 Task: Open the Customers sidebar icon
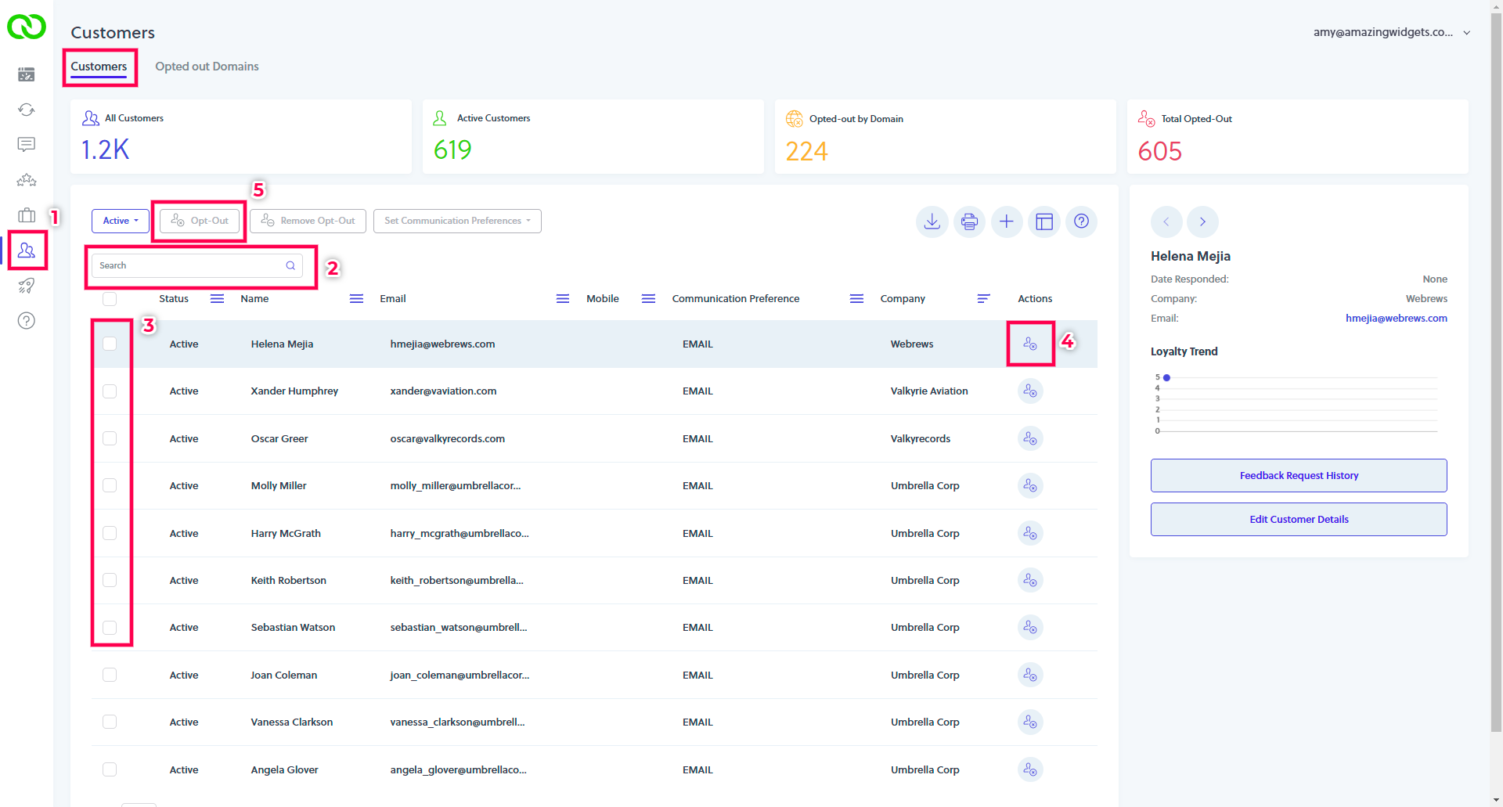pyautogui.click(x=27, y=250)
